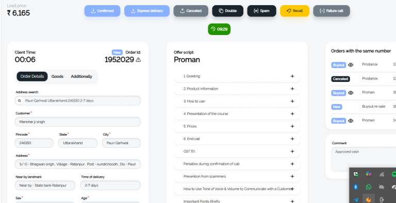Click the Address field with S/O Bhagwan singh
Image resolution: width=396 pixels, height=203 pixels.
(x=78, y=164)
